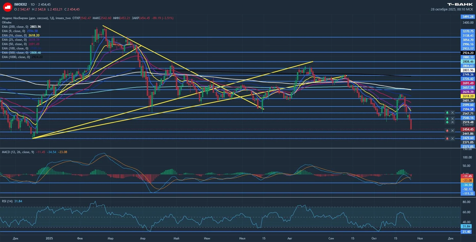Image resolution: width=476 pixels, height=242 pixels.
Task: Click the green alert bell beside 2519.48
Action: [447, 122]
